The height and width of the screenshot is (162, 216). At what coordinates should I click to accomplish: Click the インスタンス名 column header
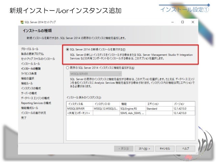80,104
